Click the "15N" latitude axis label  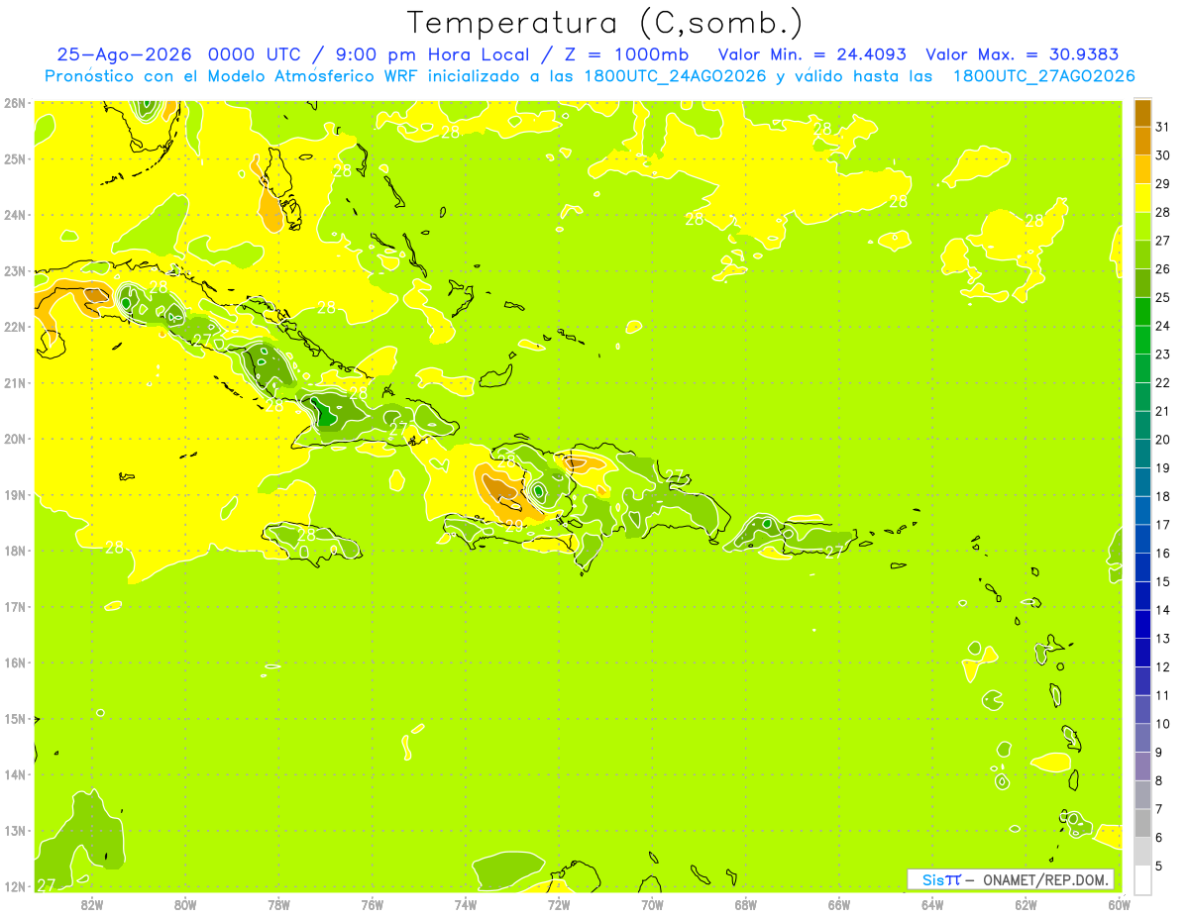click(14, 718)
